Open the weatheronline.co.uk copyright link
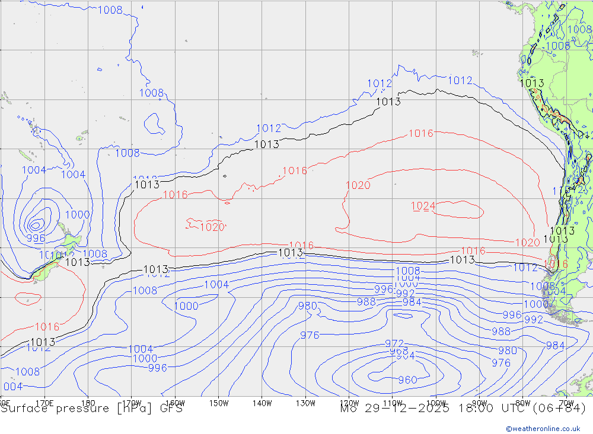 (543, 429)
